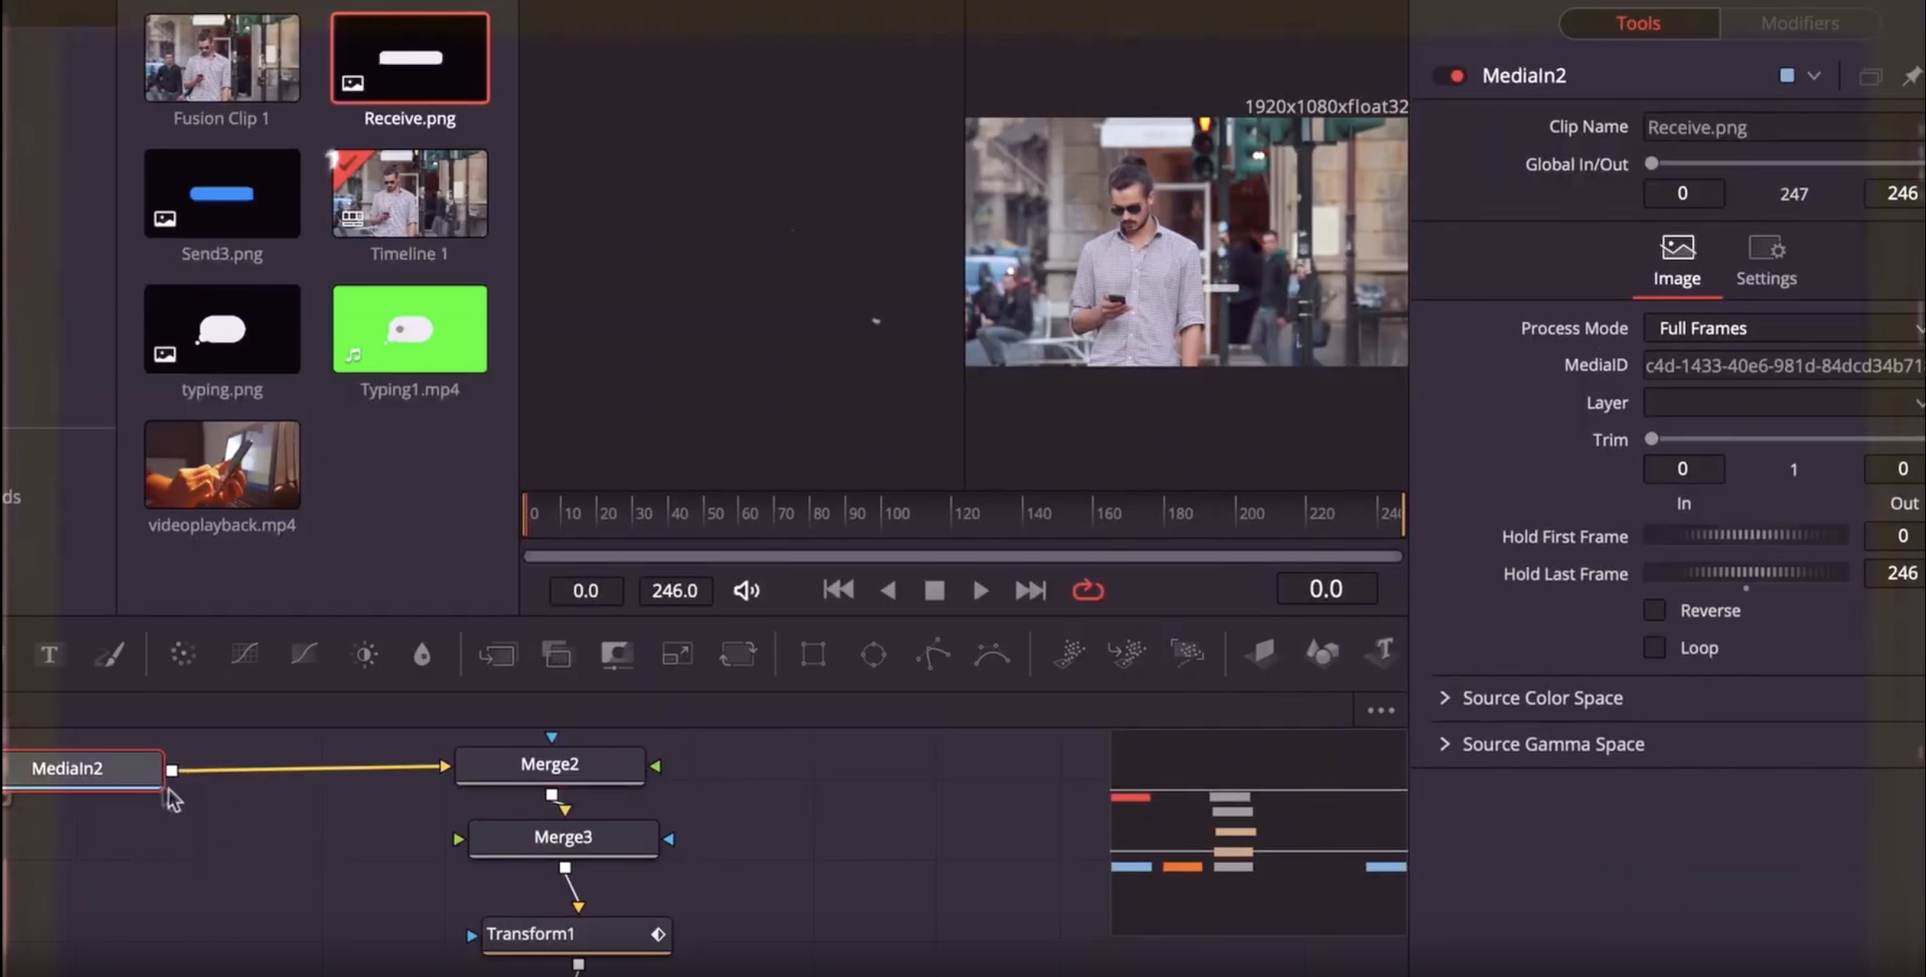Image resolution: width=1926 pixels, height=977 pixels.
Task: Click the inspector versions icon beside pin
Action: (1871, 77)
